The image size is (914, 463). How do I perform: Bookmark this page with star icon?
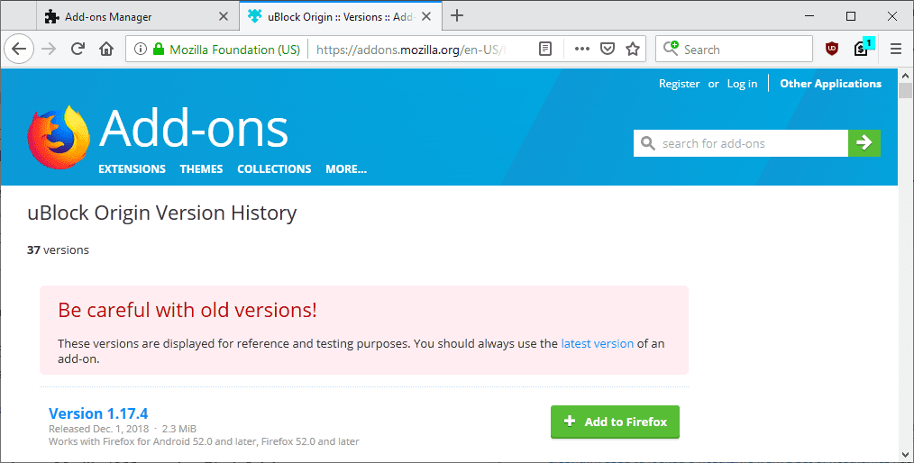click(633, 49)
